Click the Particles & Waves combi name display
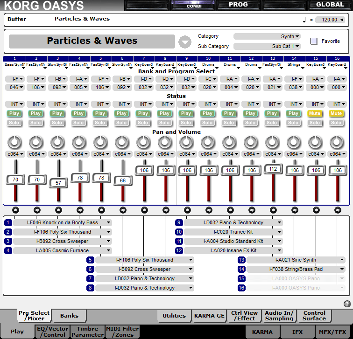This screenshot has width=353, height=339. tap(92, 42)
